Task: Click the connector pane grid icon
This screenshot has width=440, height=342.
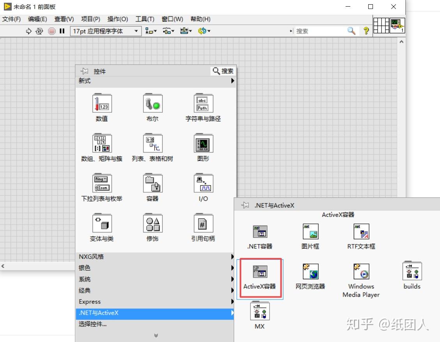Action: 381,25
